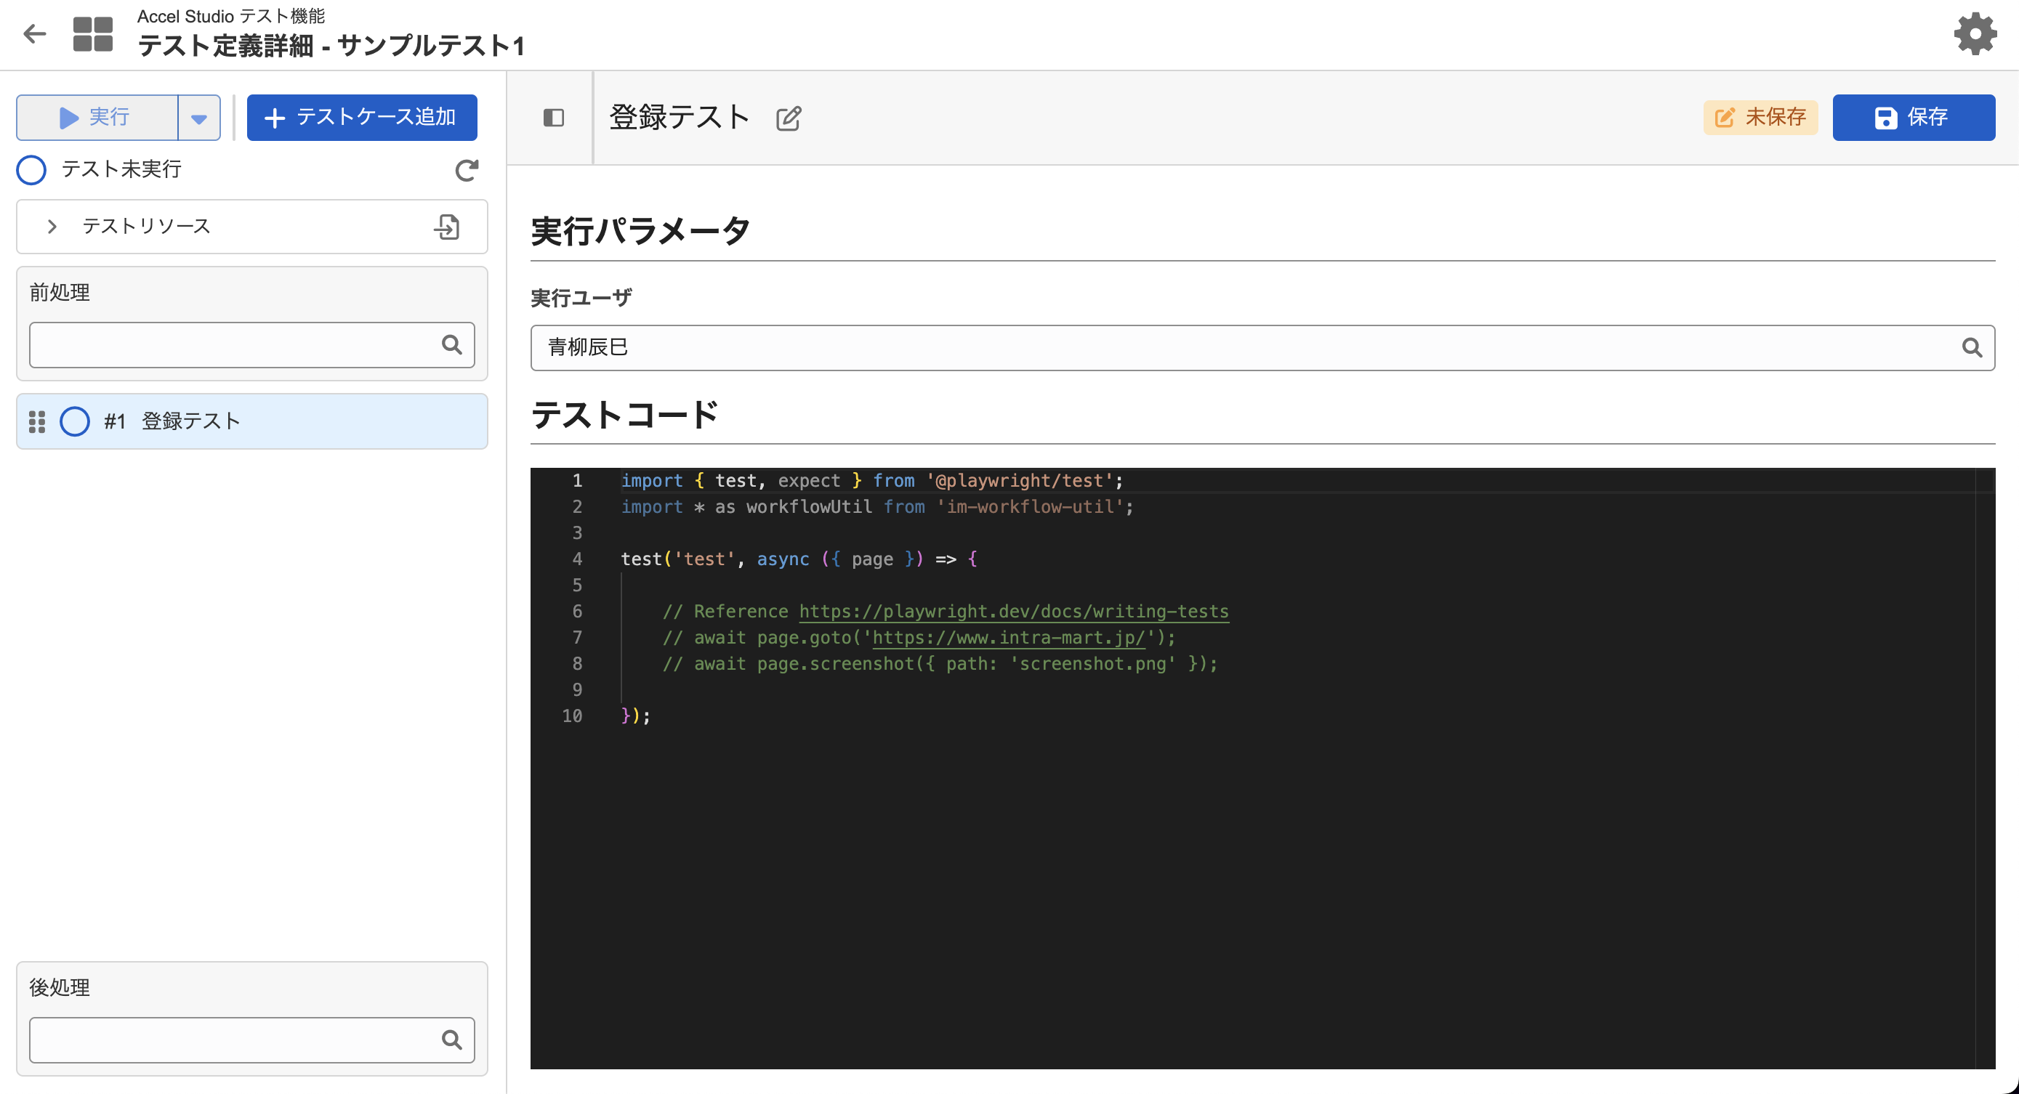
Task: Click search icon in 実行ユーザ field
Action: (1972, 348)
